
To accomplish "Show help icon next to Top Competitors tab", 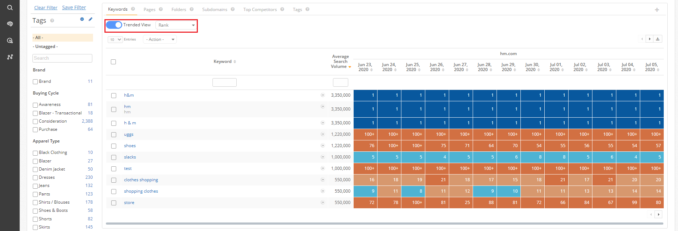I will click(x=282, y=9).
